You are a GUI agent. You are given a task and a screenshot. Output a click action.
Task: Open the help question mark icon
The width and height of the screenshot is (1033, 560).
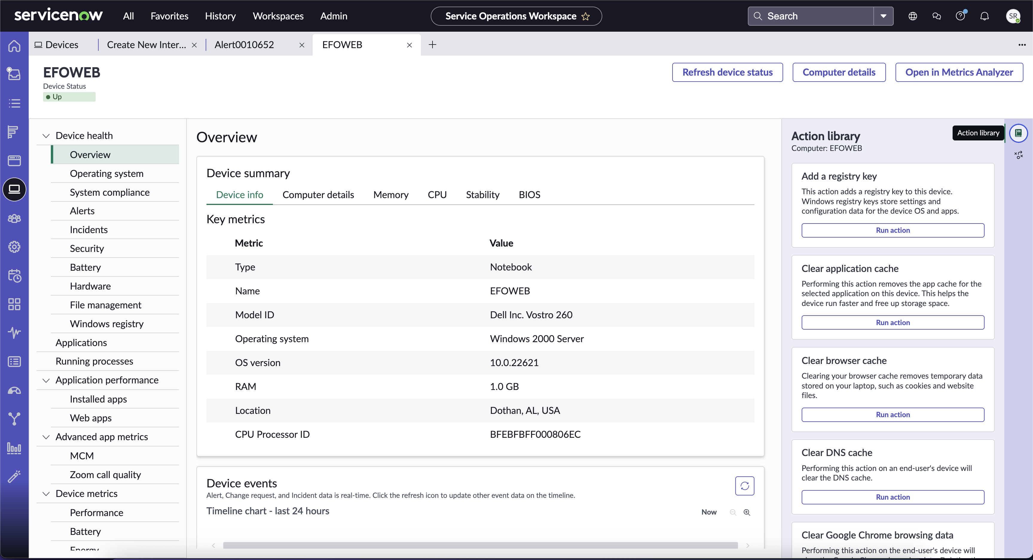pos(960,16)
